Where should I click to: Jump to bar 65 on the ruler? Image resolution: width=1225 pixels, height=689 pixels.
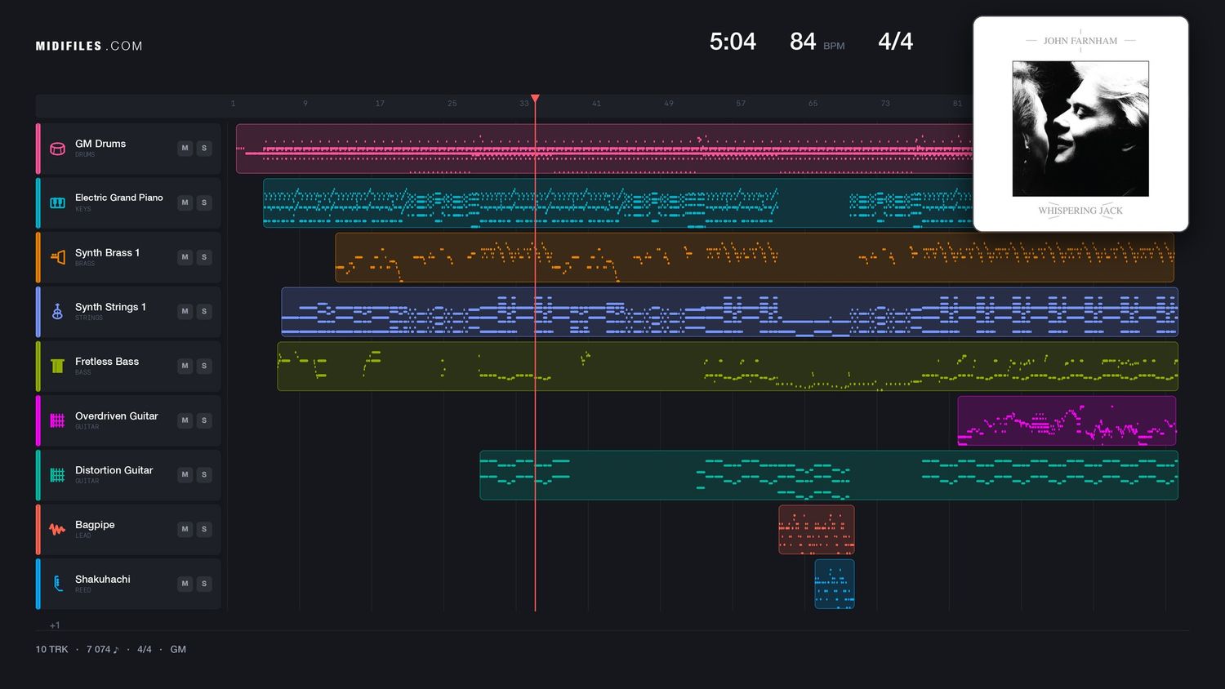coord(813,104)
